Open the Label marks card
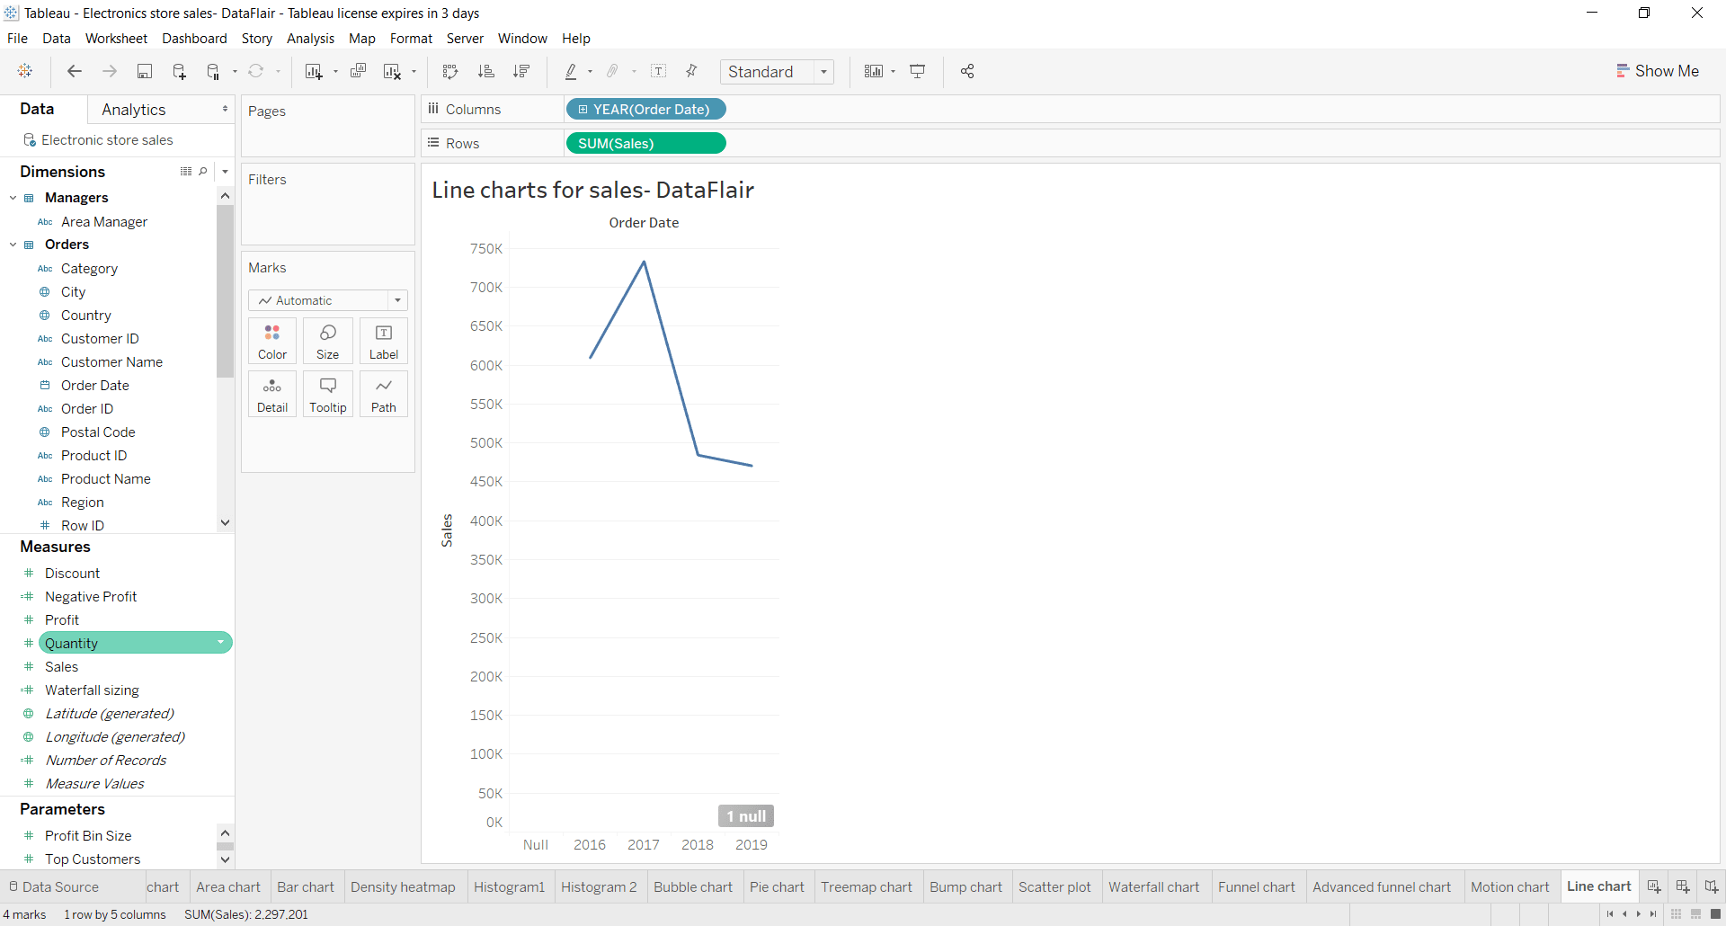 click(384, 341)
